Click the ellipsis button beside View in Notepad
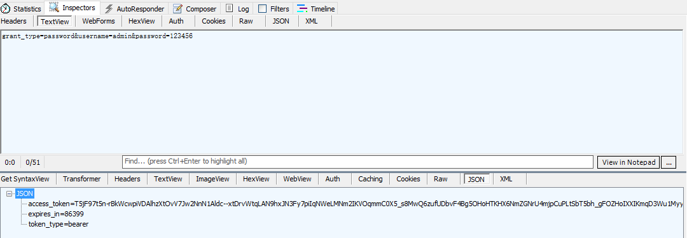The height and width of the screenshot is (238, 687). click(669, 162)
